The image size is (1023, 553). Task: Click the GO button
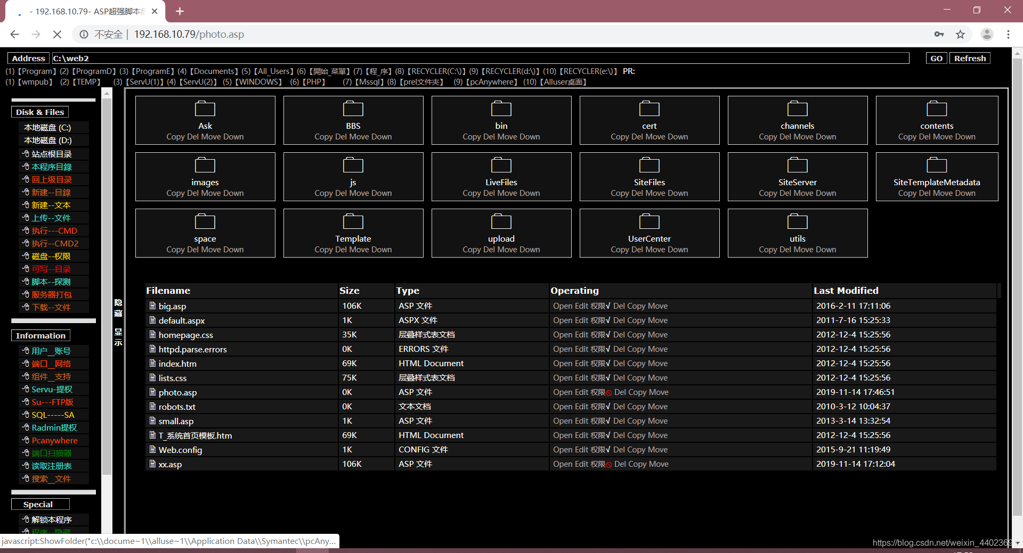936,59
